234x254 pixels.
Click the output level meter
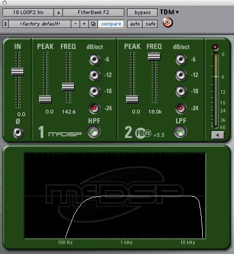click(x=216, y=90)
